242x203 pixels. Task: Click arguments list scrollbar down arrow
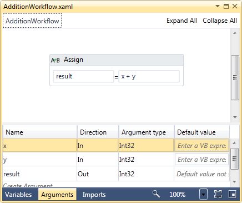click(234, 182)
